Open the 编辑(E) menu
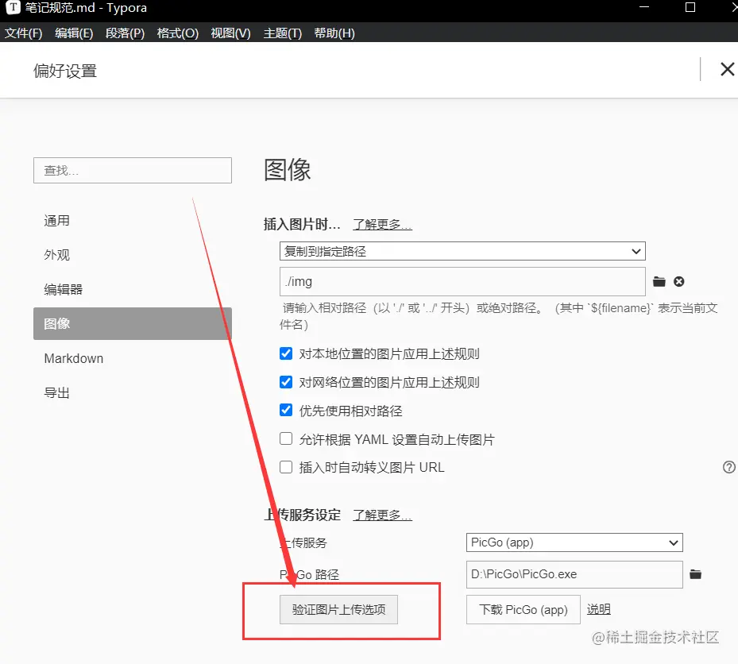 pyautogui.click(x=74, y=33)
